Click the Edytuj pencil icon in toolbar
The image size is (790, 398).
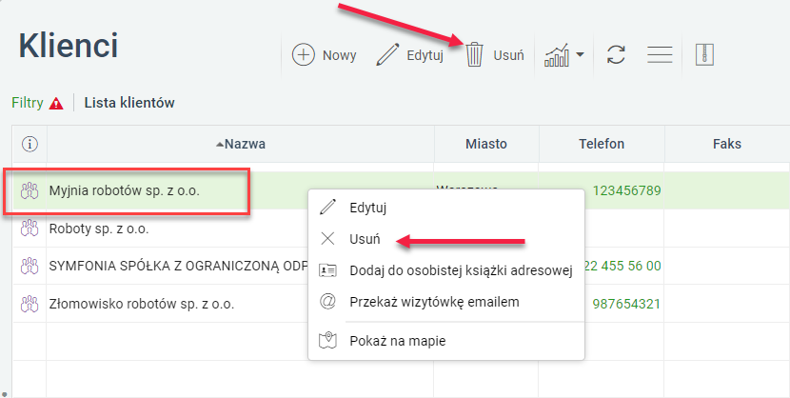point(387,54)
